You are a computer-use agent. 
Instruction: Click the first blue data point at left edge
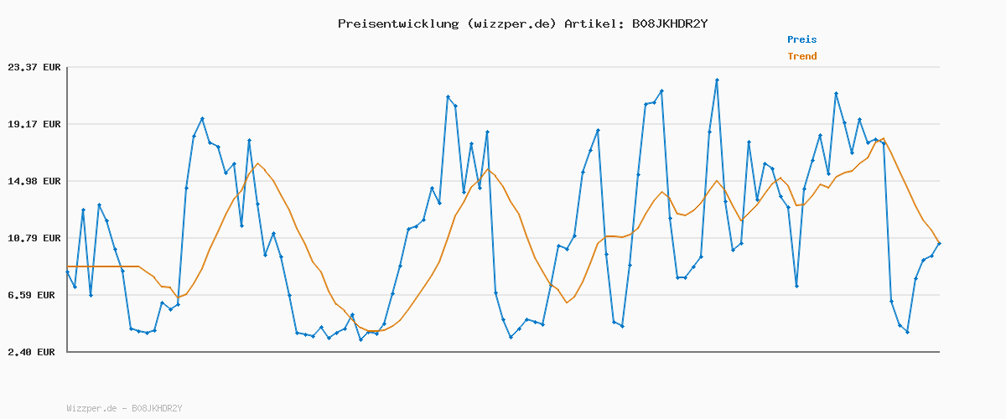(x=67, y=272)
